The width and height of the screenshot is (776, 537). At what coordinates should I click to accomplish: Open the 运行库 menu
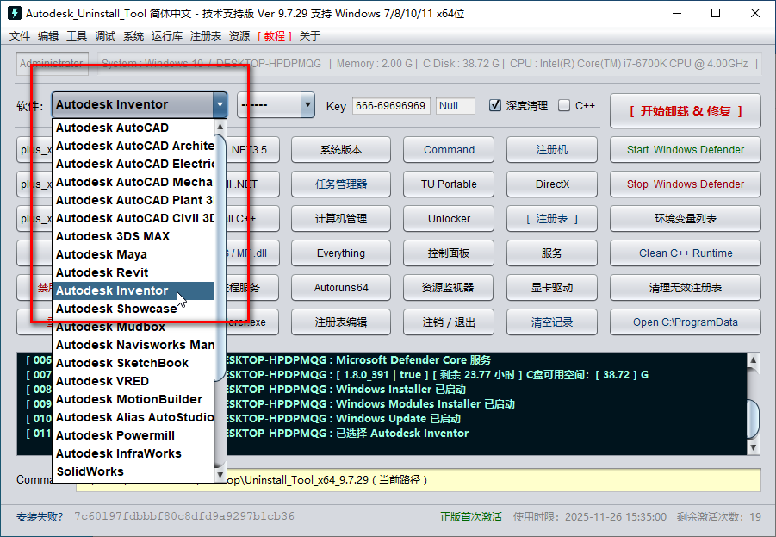[x=167, y=35]
